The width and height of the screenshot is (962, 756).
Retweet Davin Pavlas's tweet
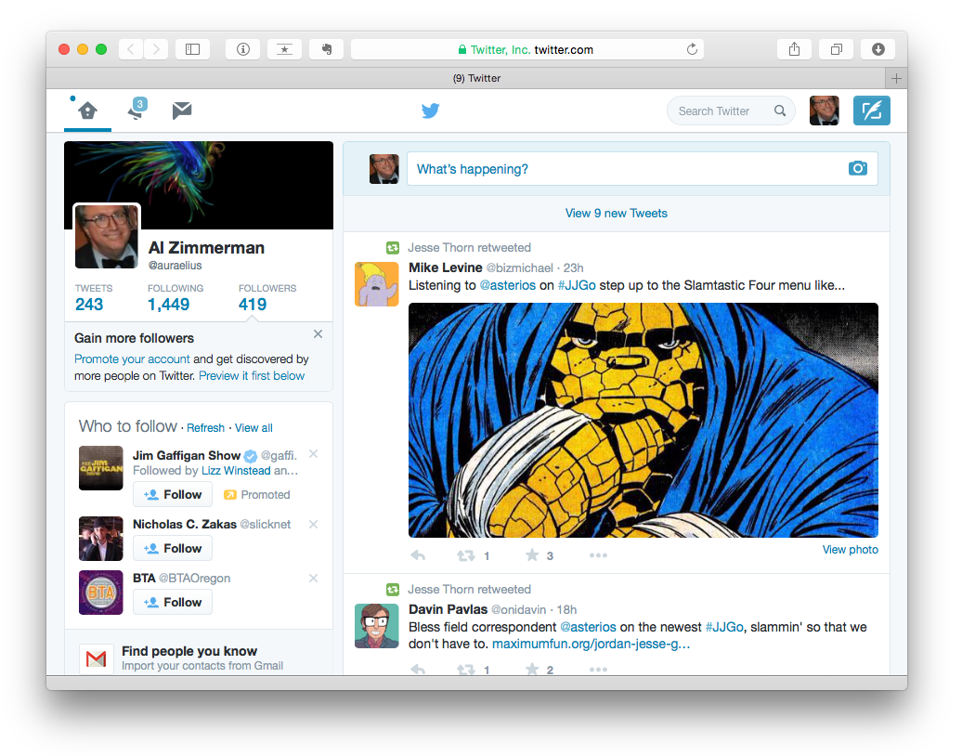coord(465,670)
